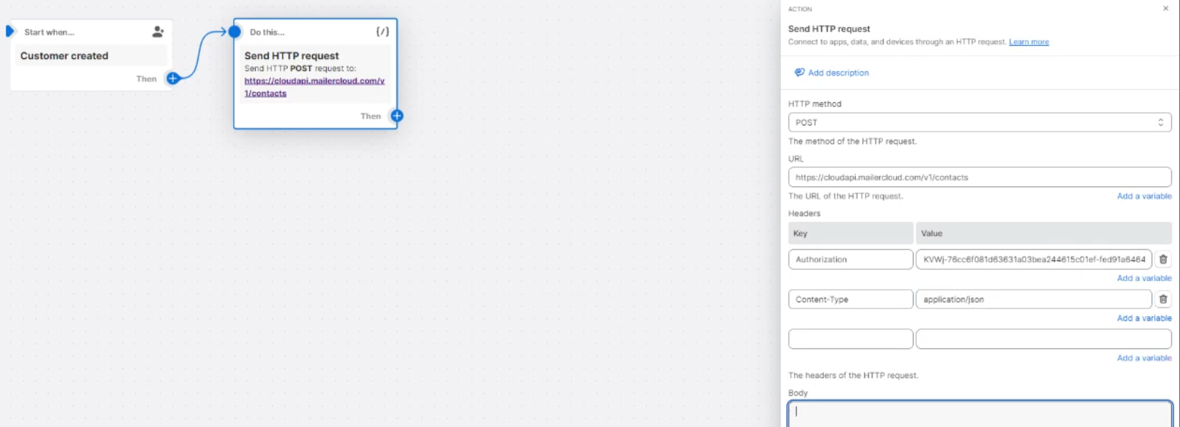Open the Learn more link
The image size is (1180, 427).
tap(1028, 42)
